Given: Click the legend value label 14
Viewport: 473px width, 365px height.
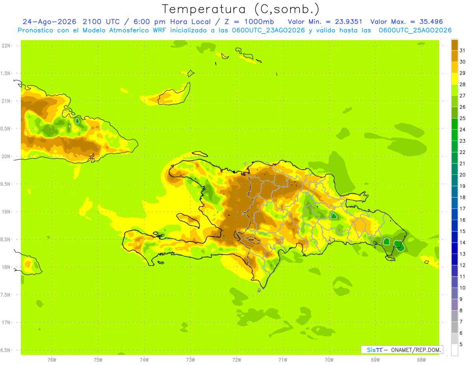Looking at the screenshot, I should tap(463, 243).
